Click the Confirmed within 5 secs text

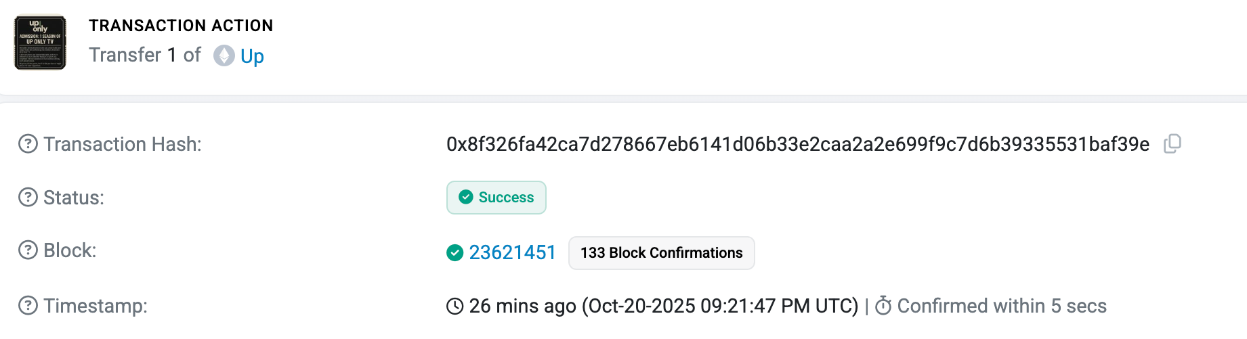pyautogui.click(x=1002, y=306)
